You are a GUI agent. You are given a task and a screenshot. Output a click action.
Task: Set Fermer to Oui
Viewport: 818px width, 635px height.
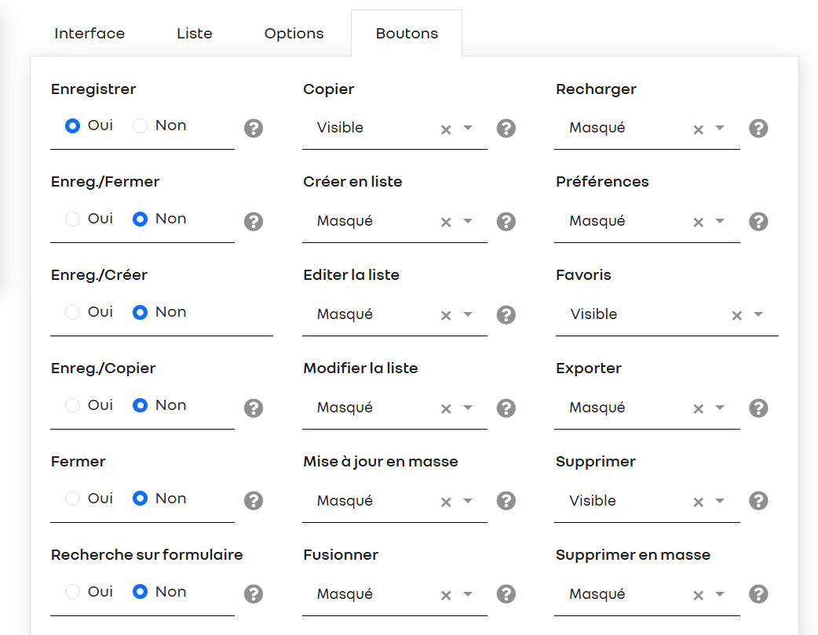click(x=72, y=499)
